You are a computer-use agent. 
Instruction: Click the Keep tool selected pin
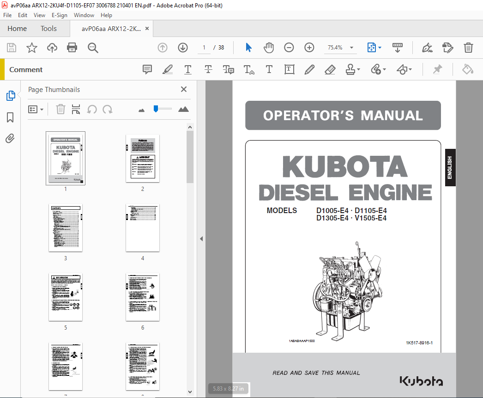[x=437, y=69]
